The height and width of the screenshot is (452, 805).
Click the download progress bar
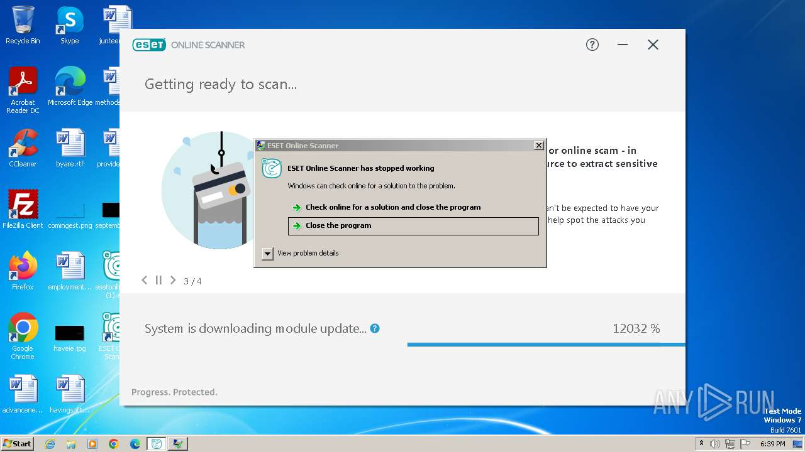[546, 345]
